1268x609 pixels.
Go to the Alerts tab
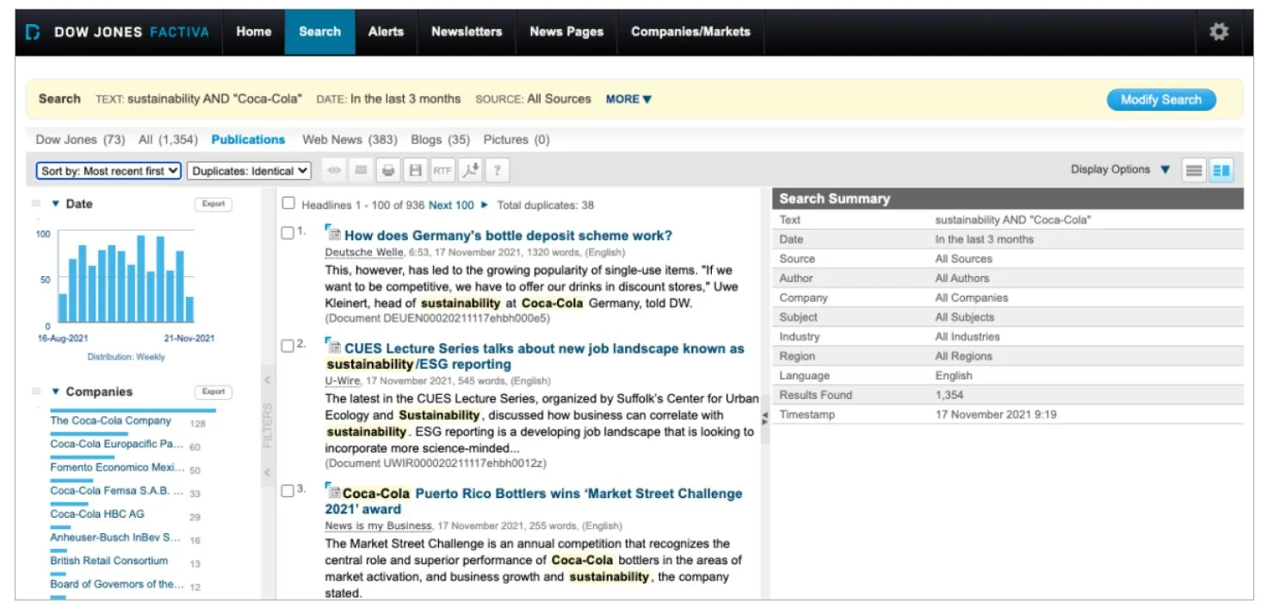(386, 32)
